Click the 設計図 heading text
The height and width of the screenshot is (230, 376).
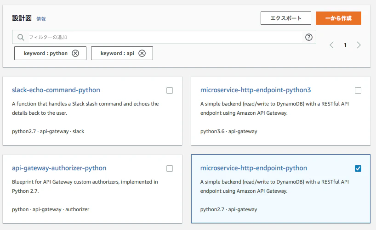point(22,18)
